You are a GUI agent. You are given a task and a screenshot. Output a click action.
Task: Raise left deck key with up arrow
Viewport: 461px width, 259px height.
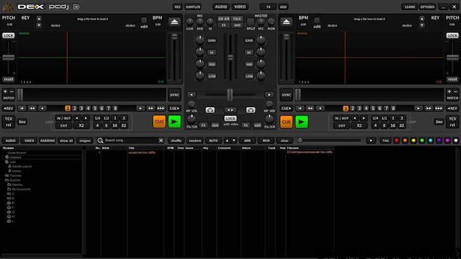(39, 19)
